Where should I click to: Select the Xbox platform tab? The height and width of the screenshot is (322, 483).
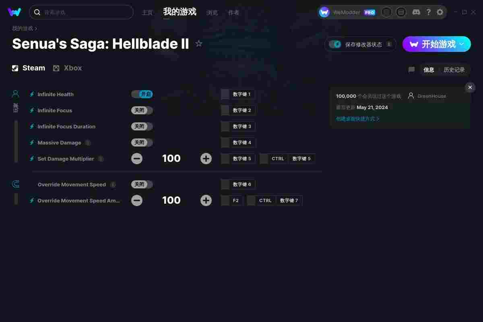point(68,68)
